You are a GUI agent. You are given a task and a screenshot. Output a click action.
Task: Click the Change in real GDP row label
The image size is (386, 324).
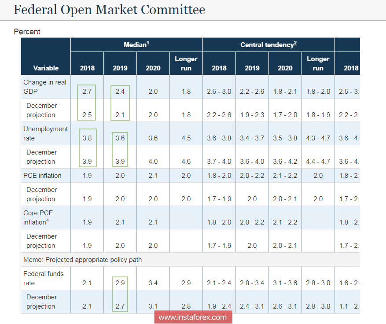point(44,87)
